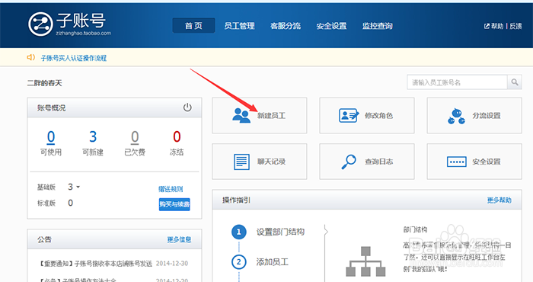
Task: Click the 已欠费 count 0
Action: point(135,136)
